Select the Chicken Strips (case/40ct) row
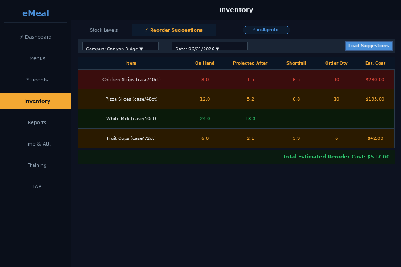 pos(236,80)
